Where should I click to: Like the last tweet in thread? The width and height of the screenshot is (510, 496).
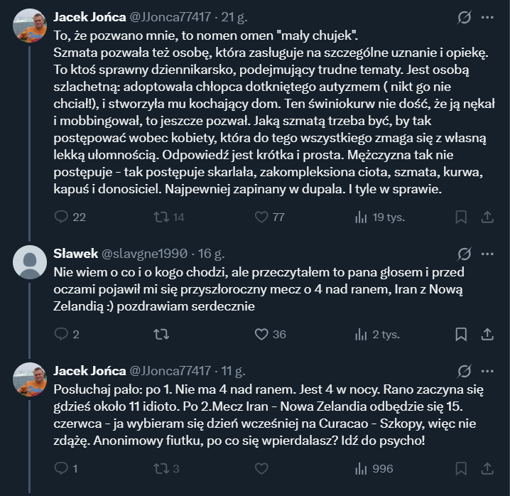(261, 468)
